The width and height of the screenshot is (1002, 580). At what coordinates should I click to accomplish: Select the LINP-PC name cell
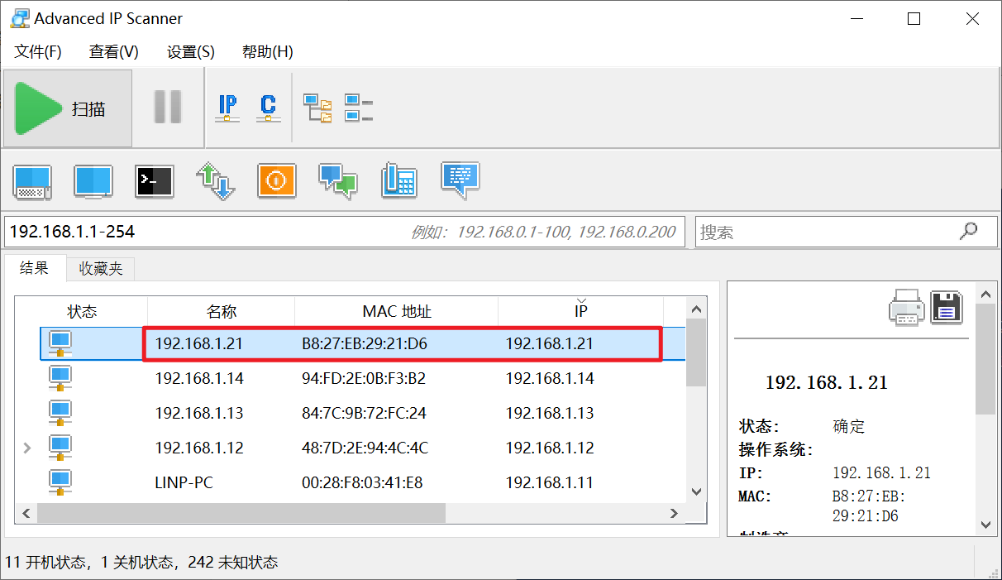184,482
